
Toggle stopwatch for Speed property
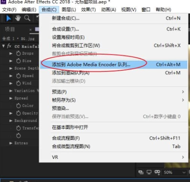(x=18, y=76)
